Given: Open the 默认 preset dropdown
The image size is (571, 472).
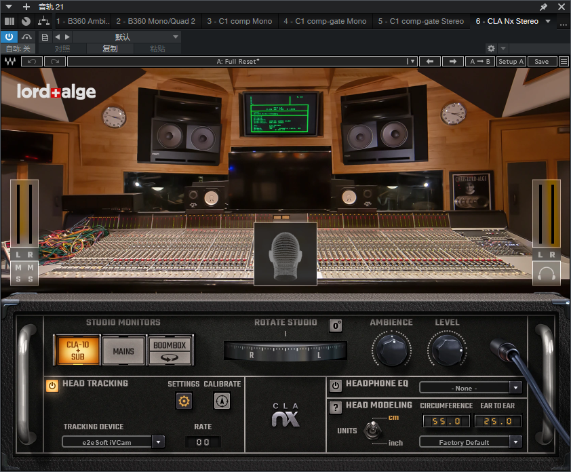Looking at the screenshot, I should 126,37.
